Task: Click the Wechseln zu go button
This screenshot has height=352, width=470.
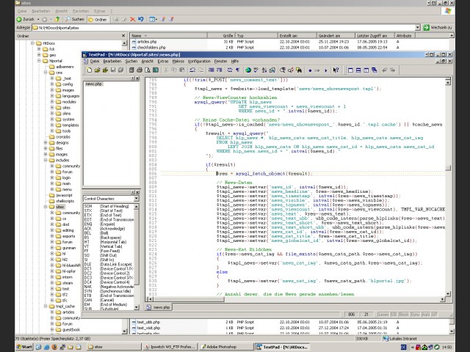Action: pyautogui.click(x=438, y=28)
